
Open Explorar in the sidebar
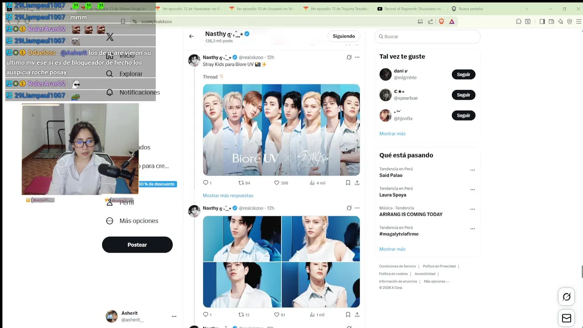[x=124, y=74]
